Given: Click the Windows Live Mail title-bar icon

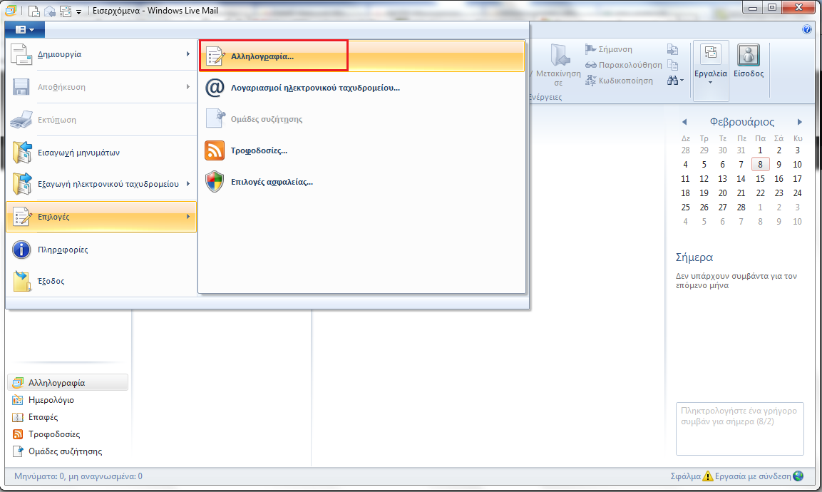Looking at the screenshot, I should click(11, 11).
